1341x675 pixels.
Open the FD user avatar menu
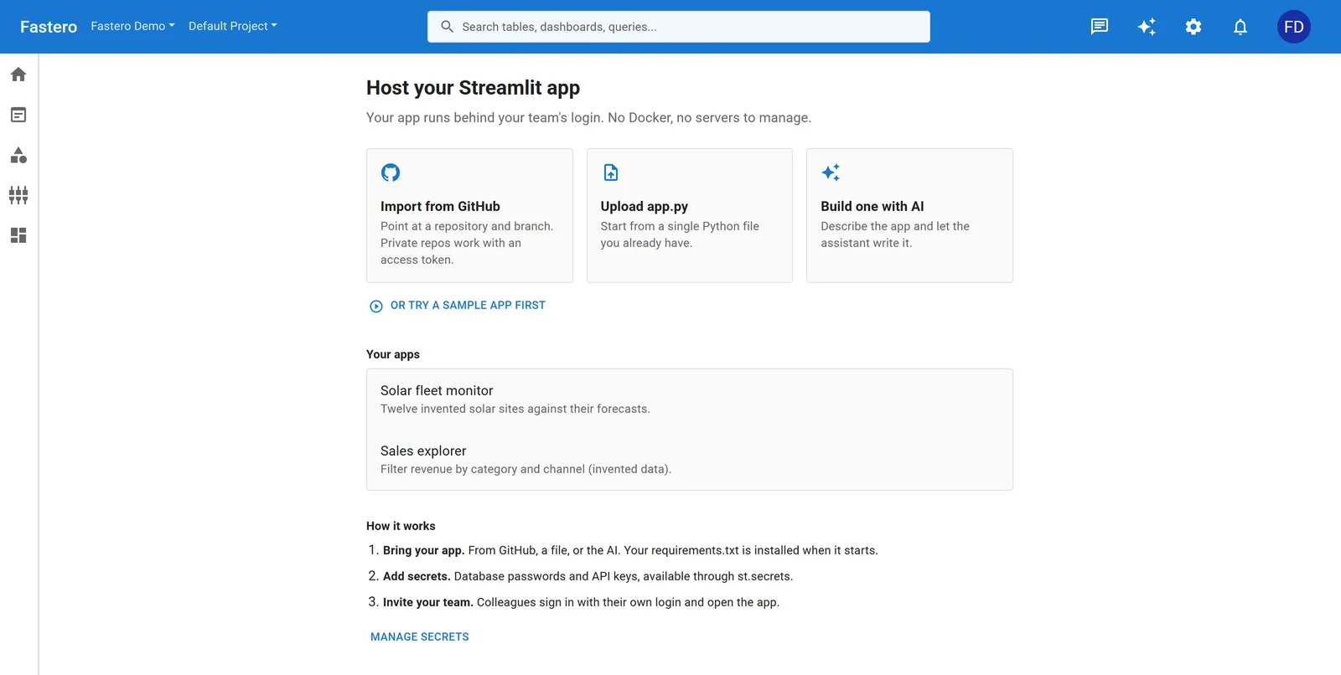tap(1294, 27)
